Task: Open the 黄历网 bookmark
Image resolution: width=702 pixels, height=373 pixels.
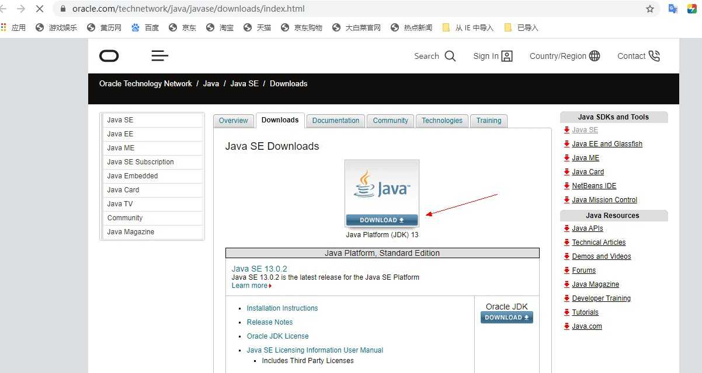Action: pyautogui.click(x=104, y=27)
